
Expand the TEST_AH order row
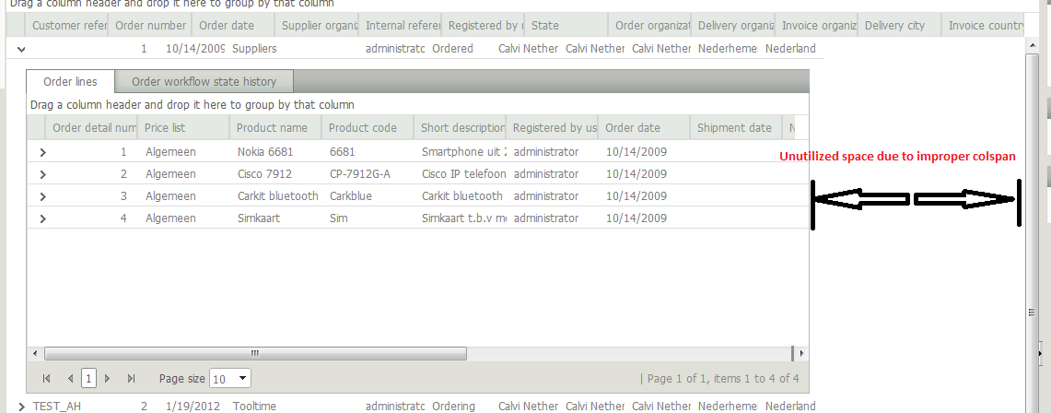point(21,407)
